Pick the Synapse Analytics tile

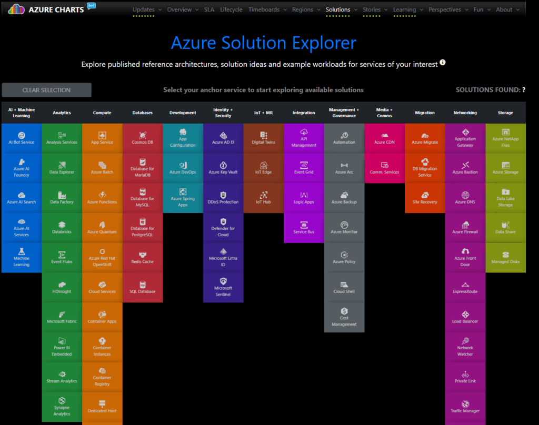[62, 407]
